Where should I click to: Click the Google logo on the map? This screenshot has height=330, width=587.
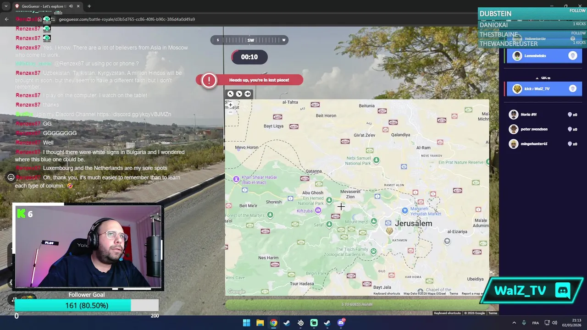coord(237,291)
